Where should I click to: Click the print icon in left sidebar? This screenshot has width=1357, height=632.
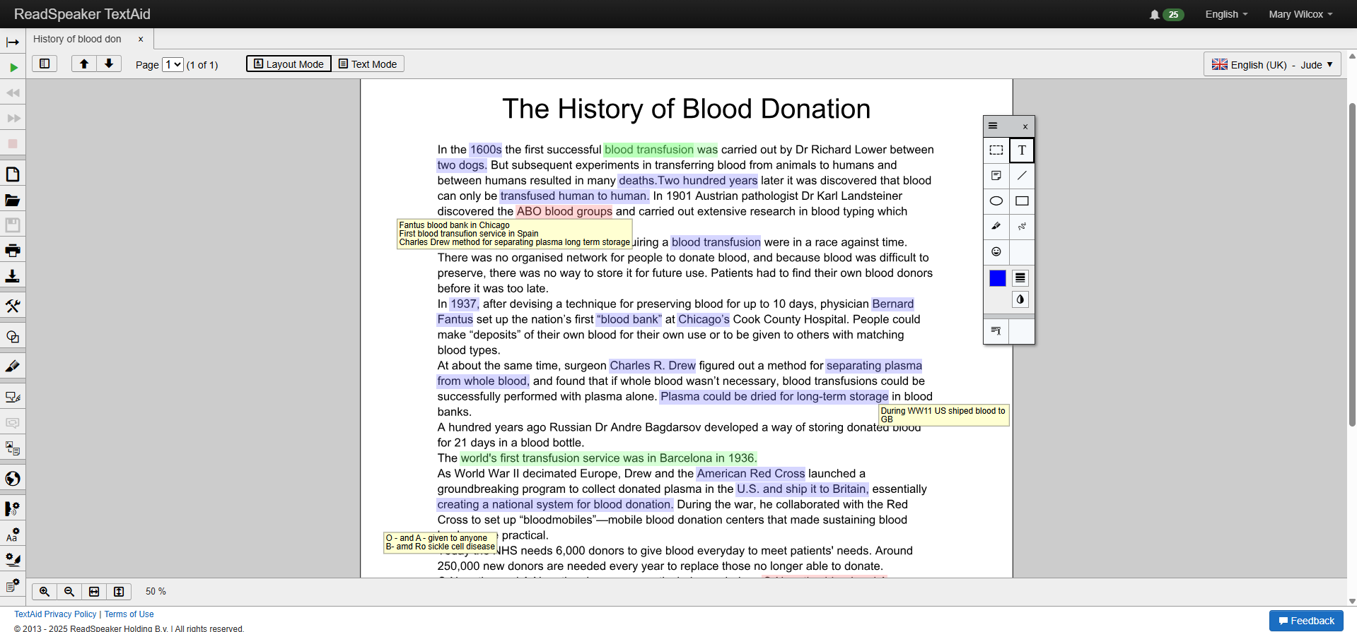13,251
